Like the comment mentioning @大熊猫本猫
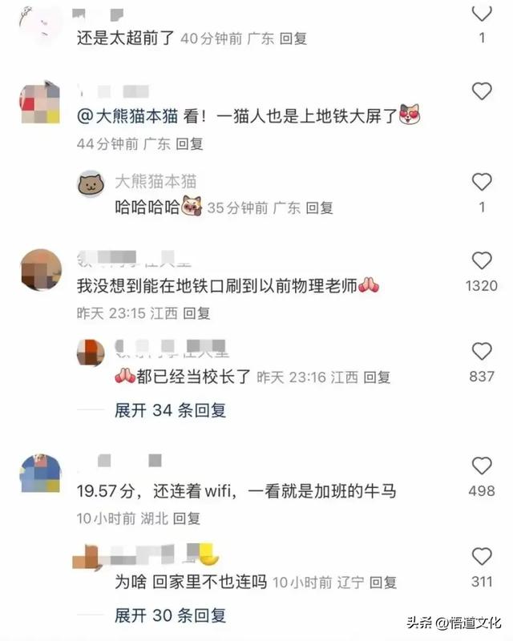The height and width of the screenshot is (641, 513). (x=482, y=91)
